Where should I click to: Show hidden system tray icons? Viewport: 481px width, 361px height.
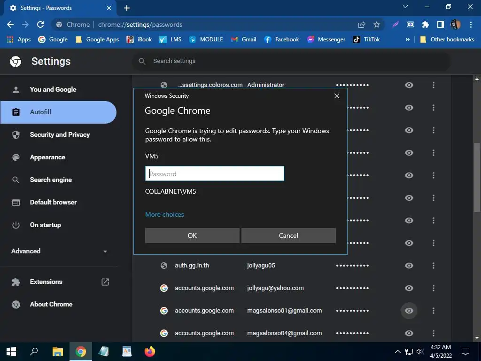[x=397, y=352]
